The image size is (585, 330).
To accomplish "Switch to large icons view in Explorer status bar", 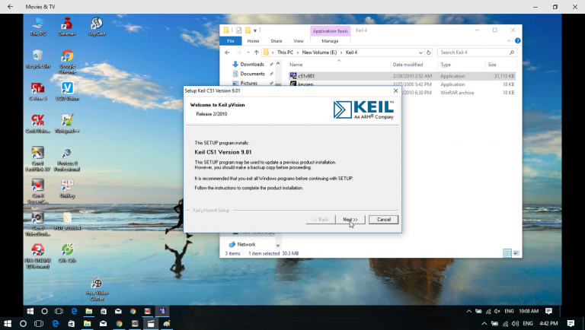I will coord(516,253).
